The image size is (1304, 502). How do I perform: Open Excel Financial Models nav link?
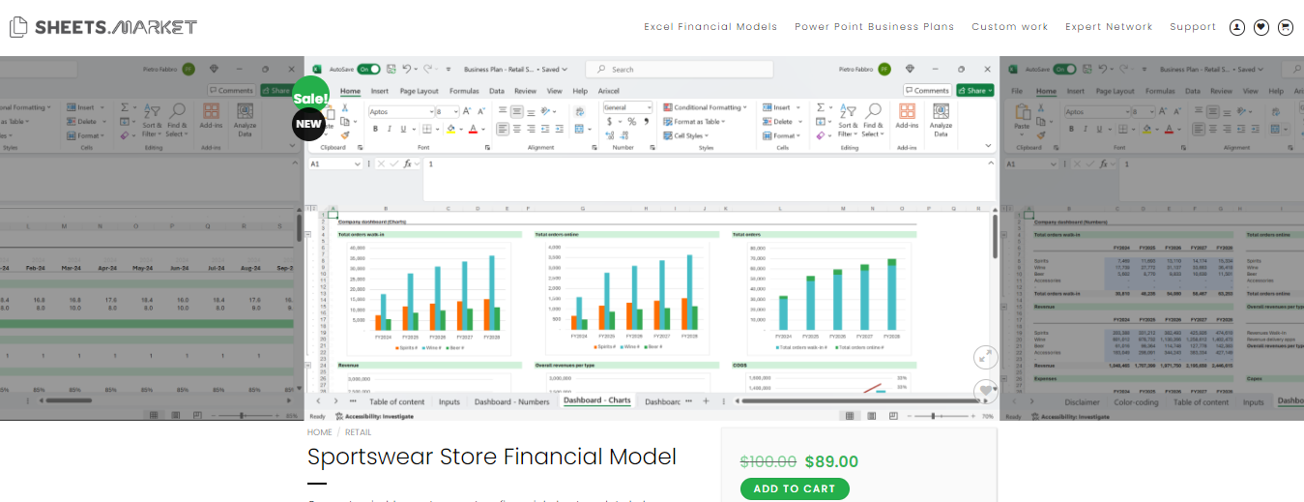[x=710, y=27]
